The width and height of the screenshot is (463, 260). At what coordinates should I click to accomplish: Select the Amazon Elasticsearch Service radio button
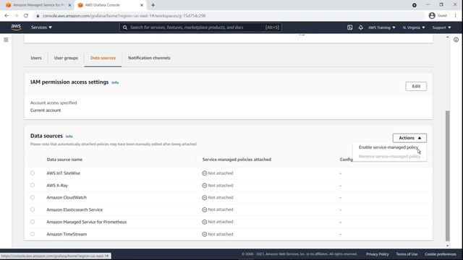click(33, 209)
